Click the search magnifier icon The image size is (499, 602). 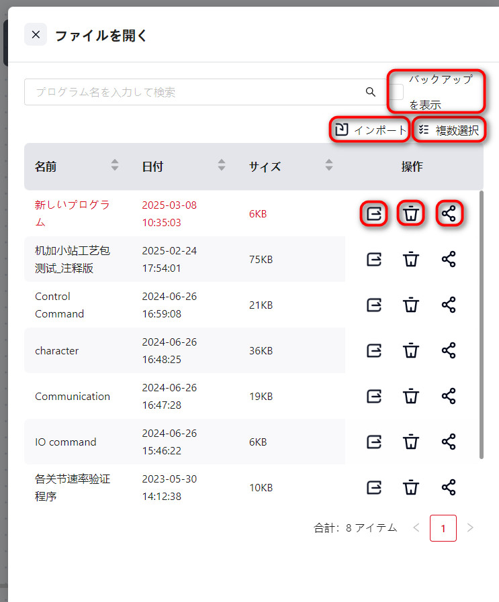[370, 92]
